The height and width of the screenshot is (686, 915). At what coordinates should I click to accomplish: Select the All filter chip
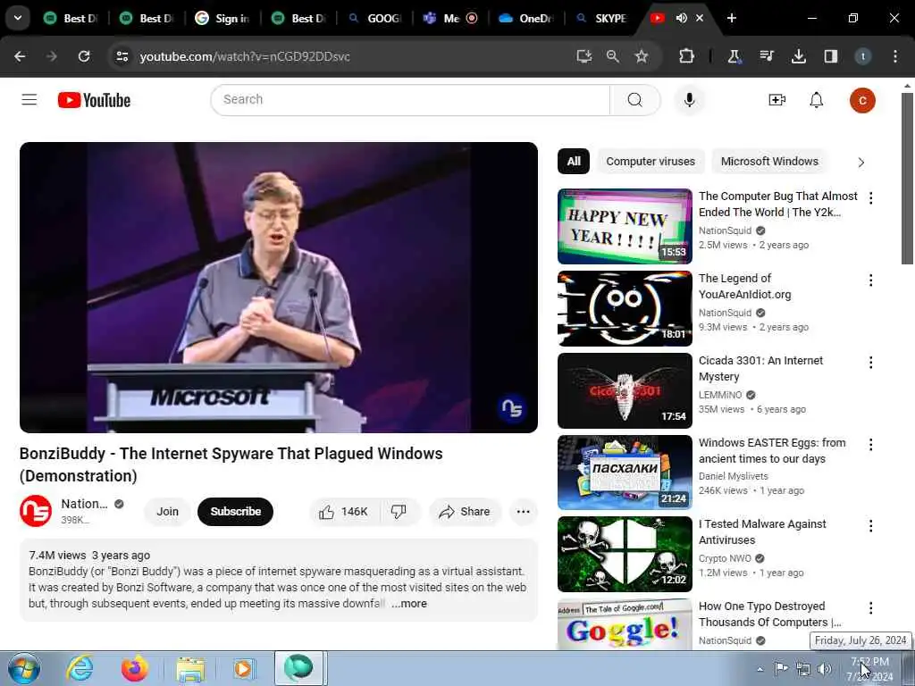pos(574,162)
